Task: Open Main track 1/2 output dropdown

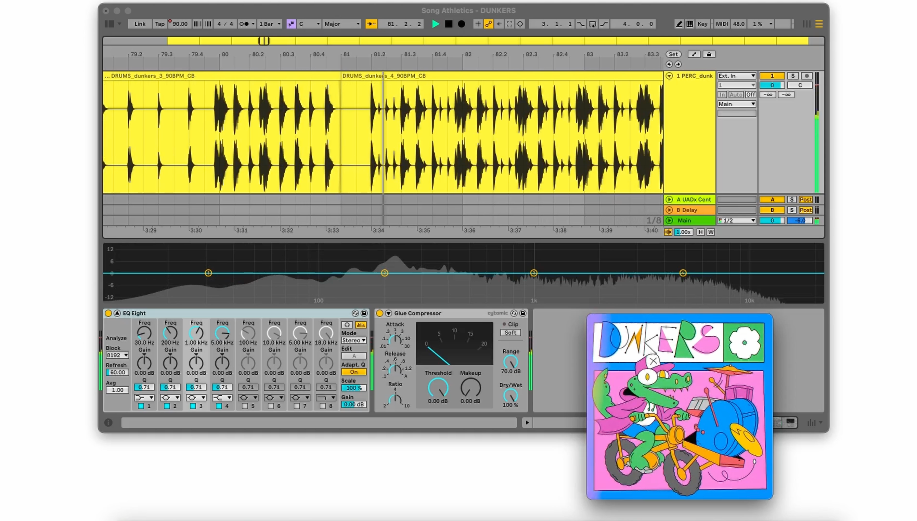Action: tap(737, 221)
